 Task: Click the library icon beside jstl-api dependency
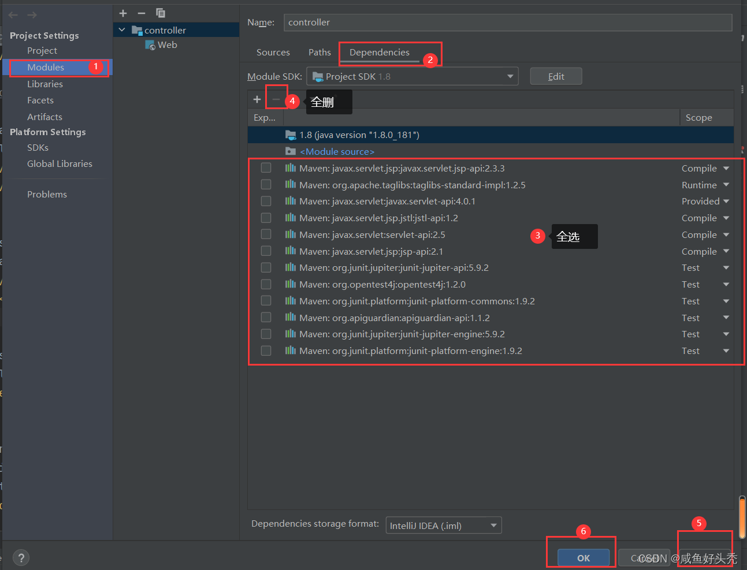(290, 218)
